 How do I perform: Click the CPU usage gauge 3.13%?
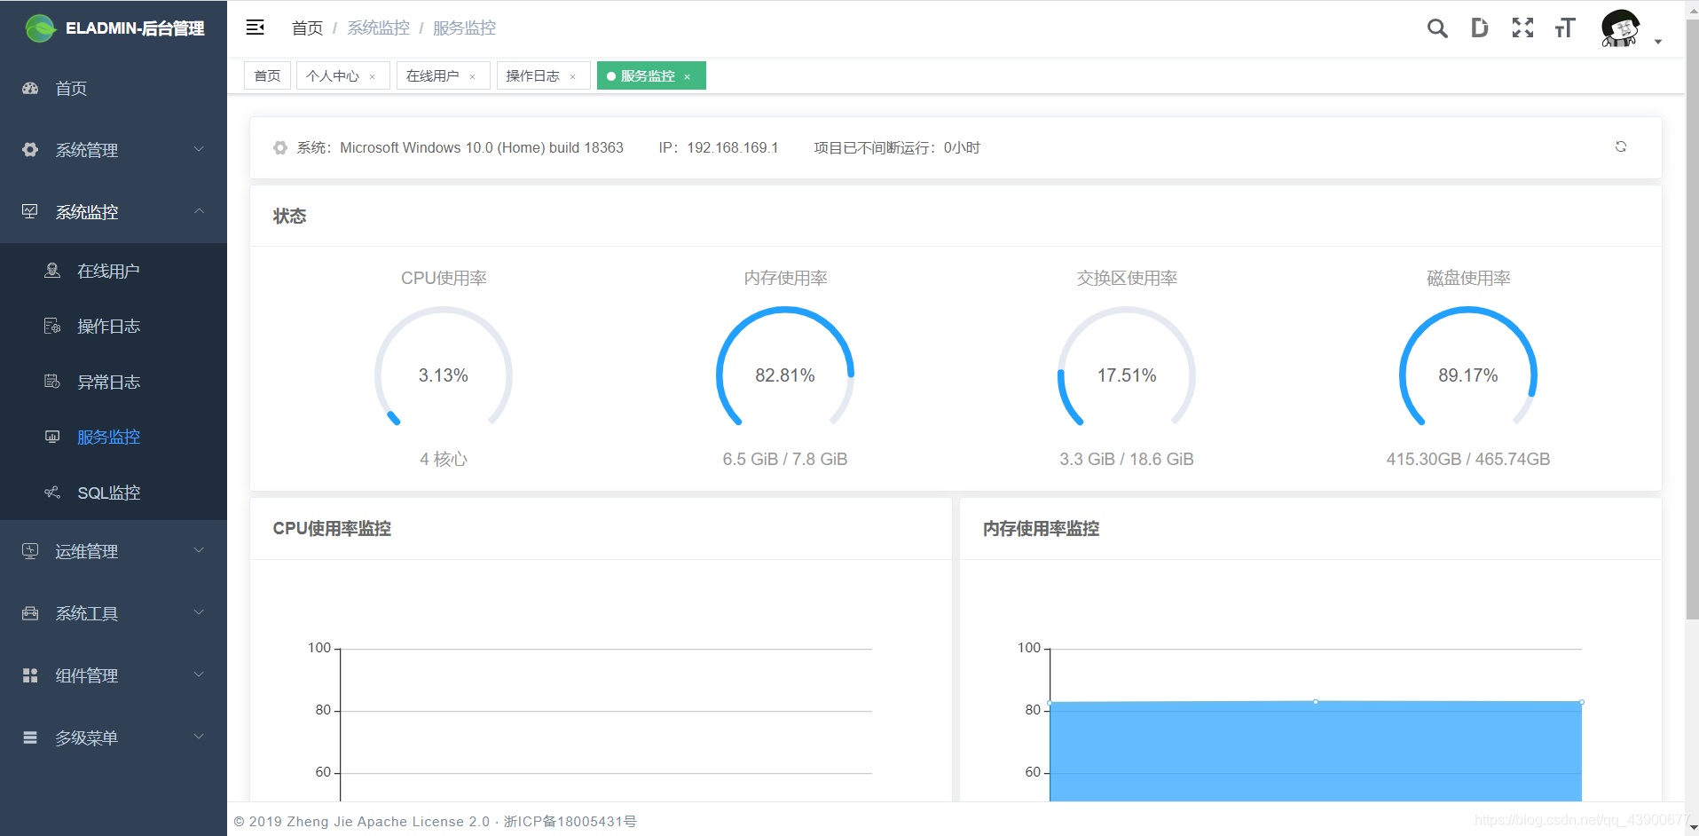click(444, 368)
